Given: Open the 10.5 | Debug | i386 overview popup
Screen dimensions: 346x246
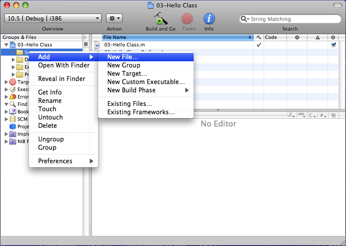Looking at the screenshot, I should point(53,18).
